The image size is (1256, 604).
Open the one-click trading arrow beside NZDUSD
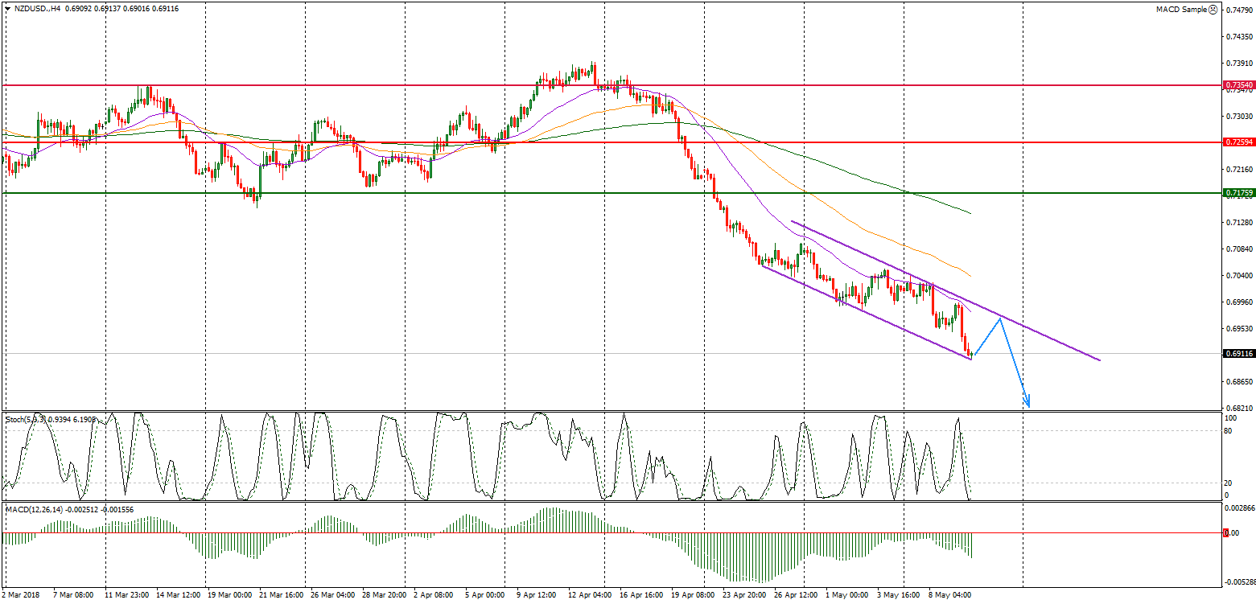tap(7, 8)
